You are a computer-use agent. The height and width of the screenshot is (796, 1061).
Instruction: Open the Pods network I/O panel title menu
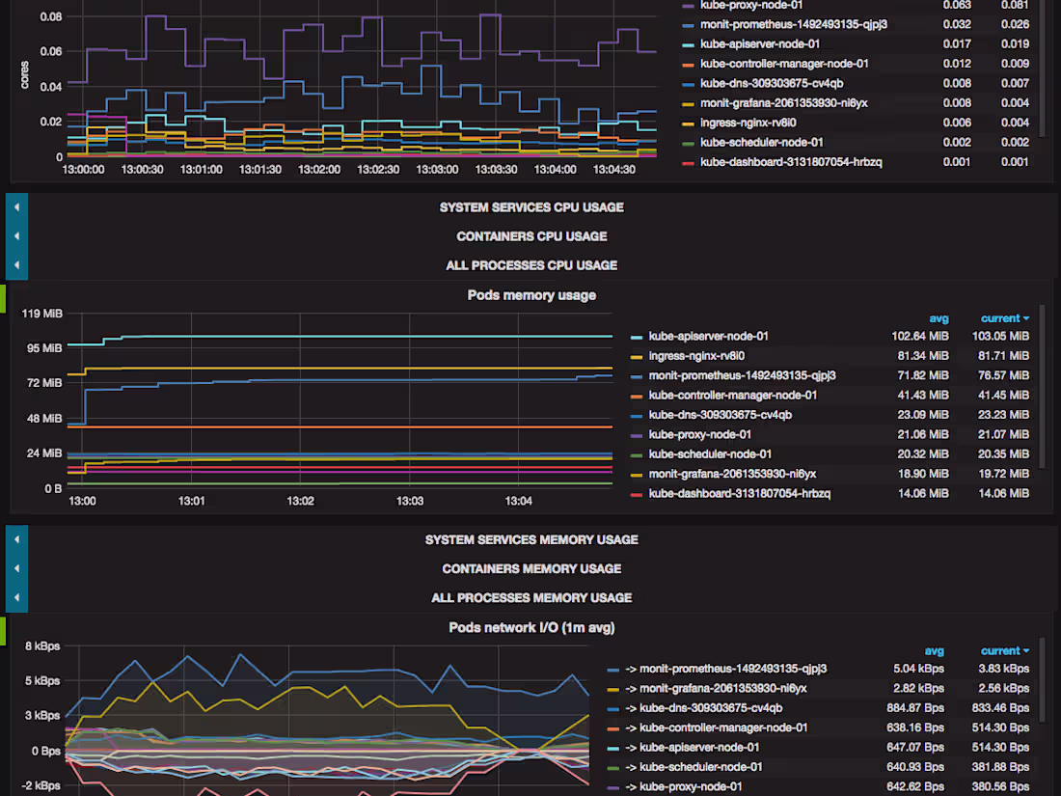[x=531, y=627]
